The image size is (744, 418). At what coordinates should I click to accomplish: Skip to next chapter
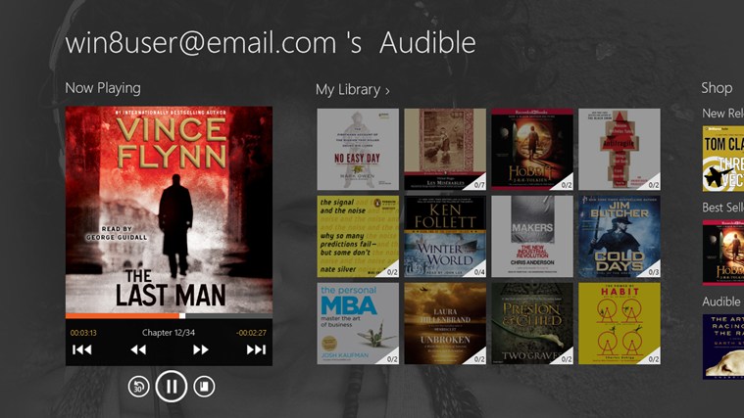256,349
